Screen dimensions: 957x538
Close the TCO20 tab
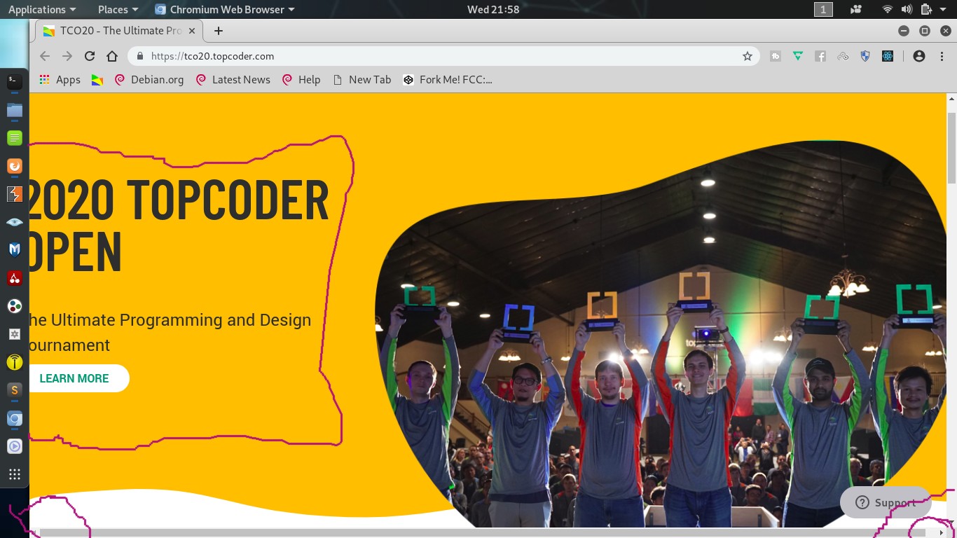click(191, 31)
